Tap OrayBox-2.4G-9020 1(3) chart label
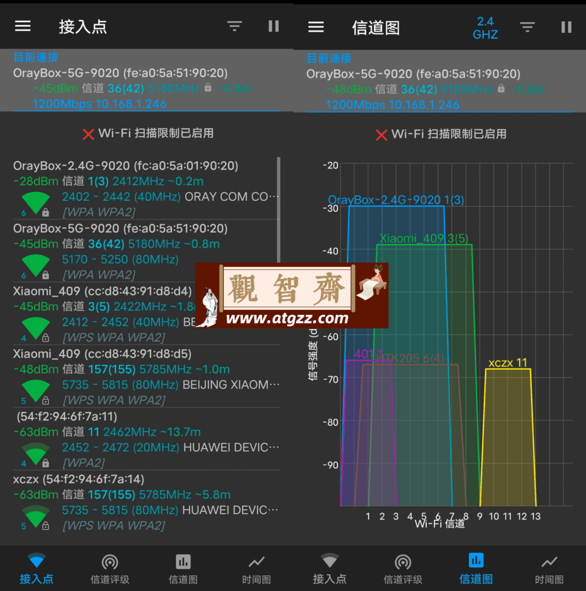Viewport: 586px width, 591px height. [396, 199]
